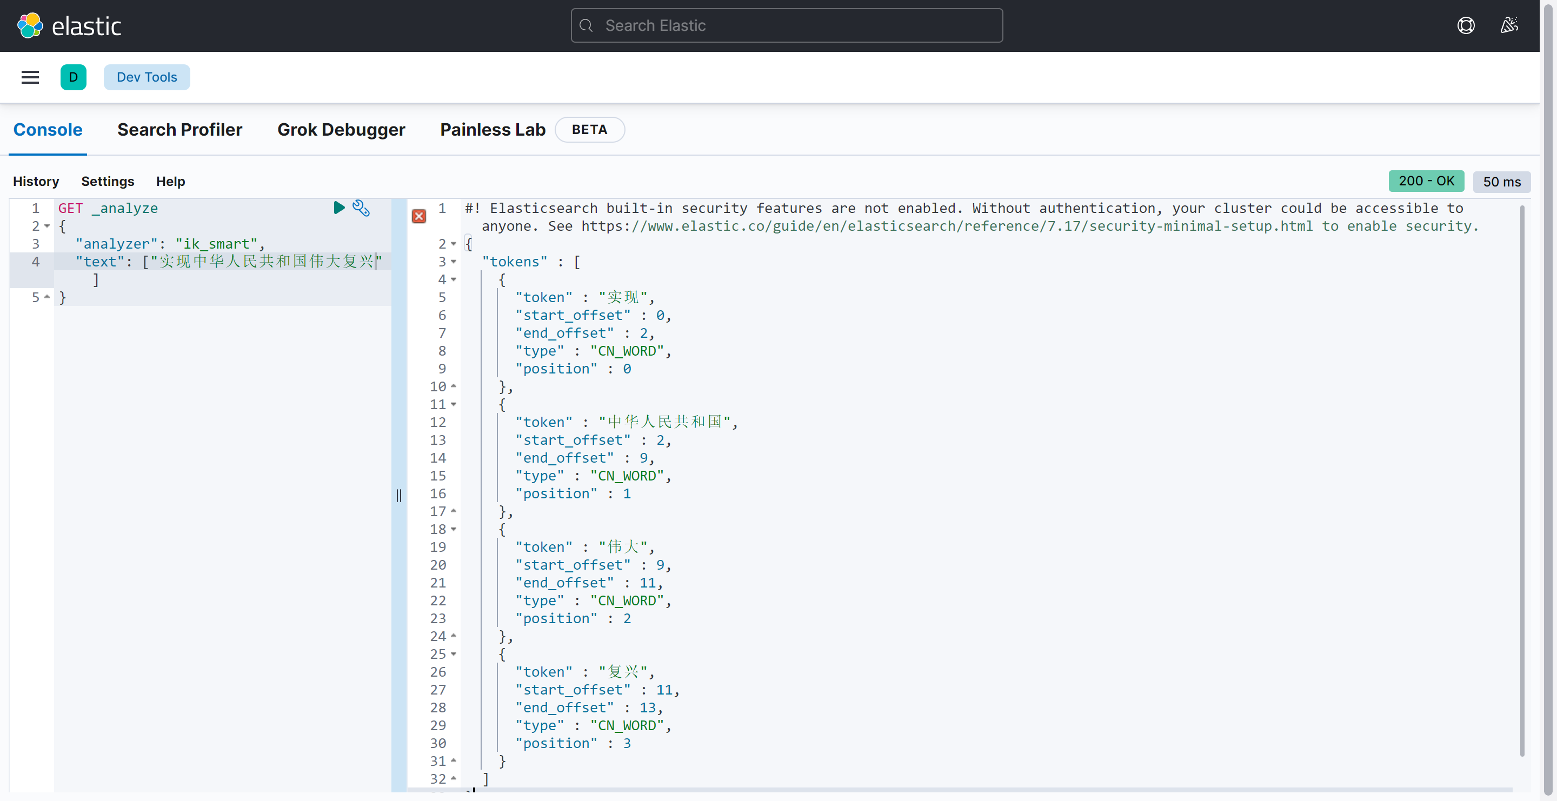The width and height of the screenshot is (1557, 801).
Task: Switch to the Search Profiler tab
Action: tap(179, 130)
